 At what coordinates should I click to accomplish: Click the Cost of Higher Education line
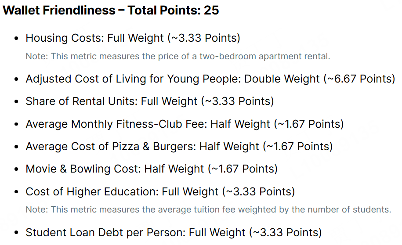[x=160, y=192]
